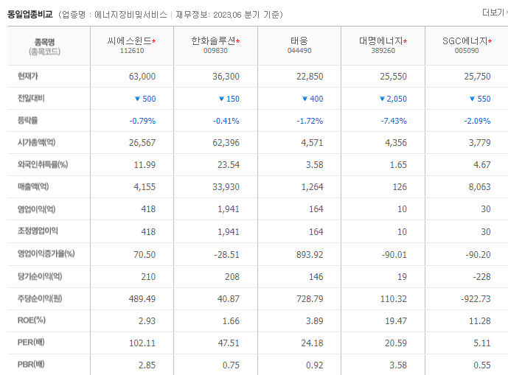Select EPS value 489.49

tap(142, 299)
